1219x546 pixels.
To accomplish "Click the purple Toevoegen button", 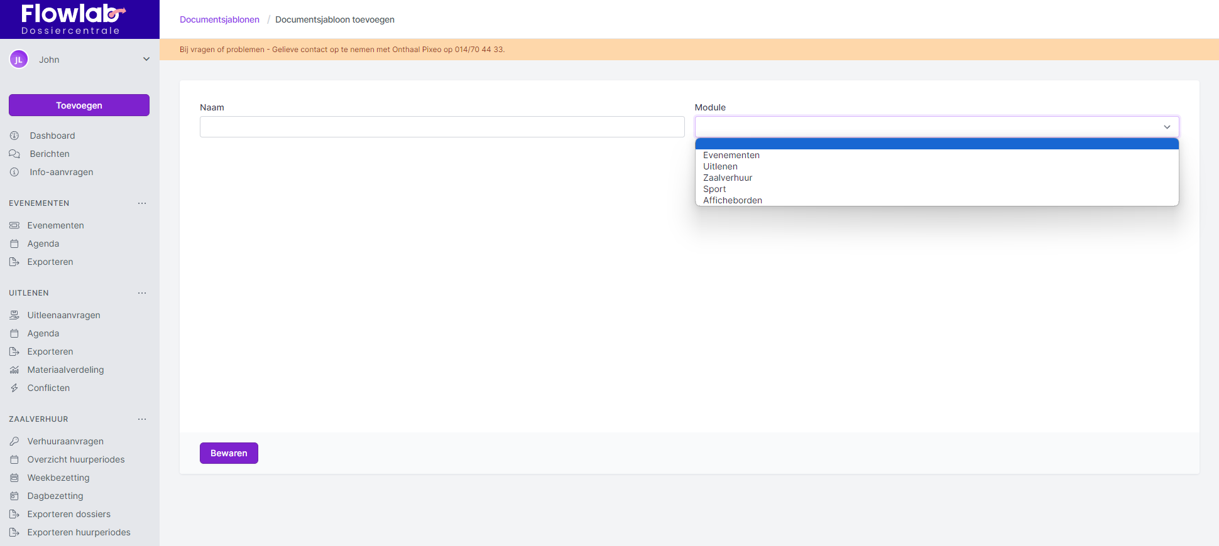I will click(79, 105).
